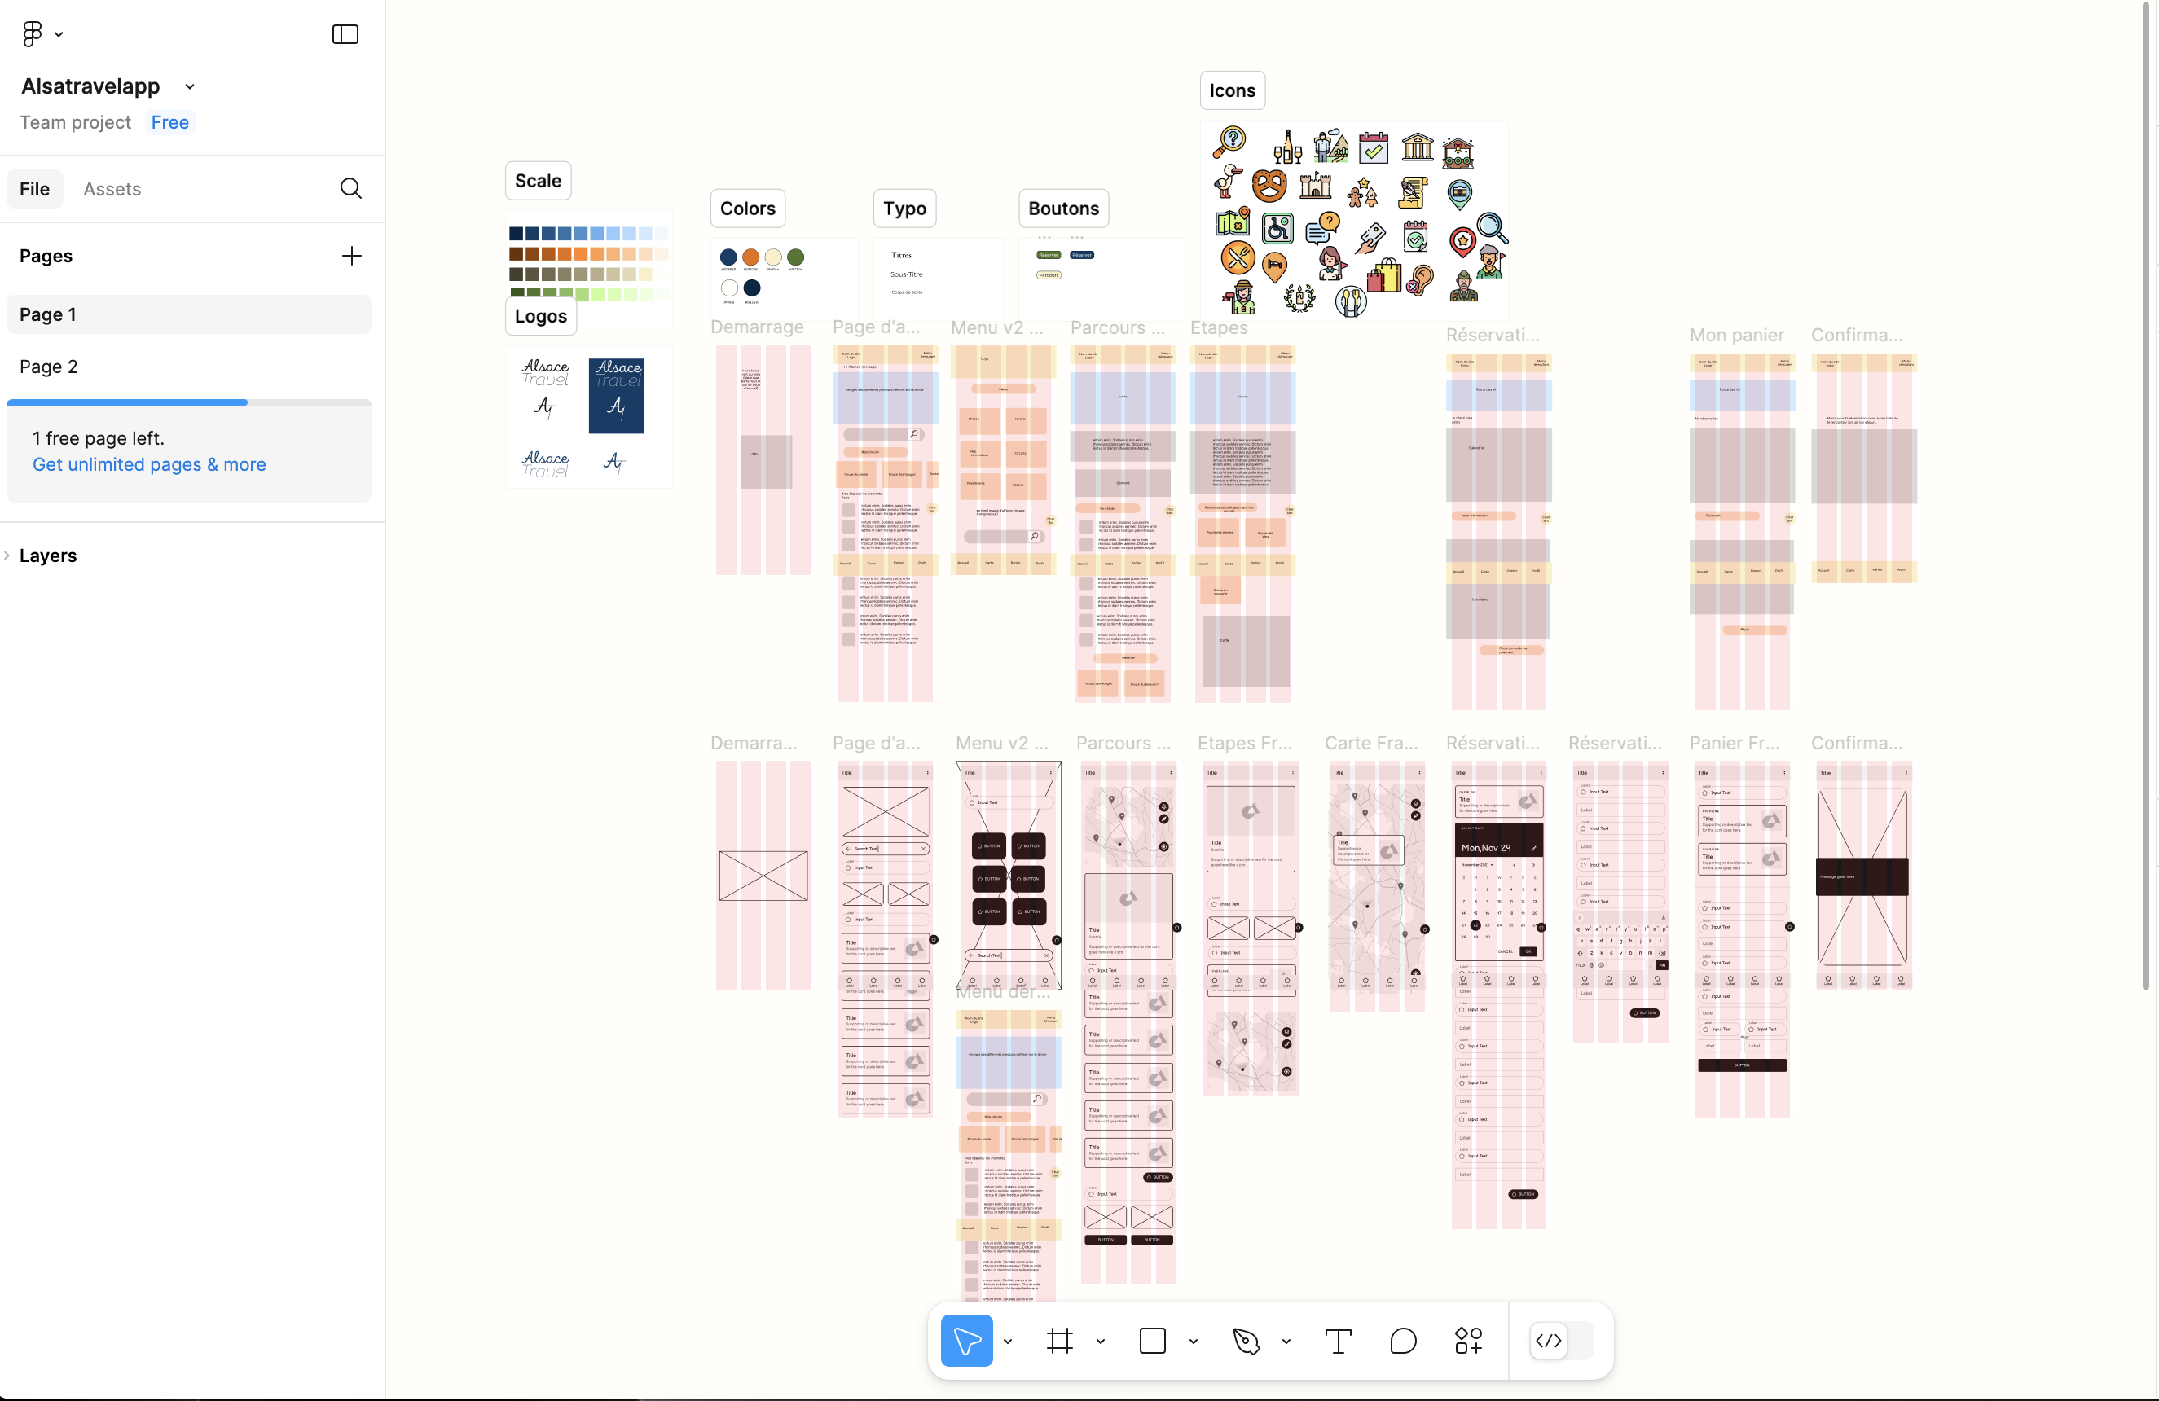Select the Frame tool
This screenshot has height=1401, width=2159.
(x=1058, y=1342)
